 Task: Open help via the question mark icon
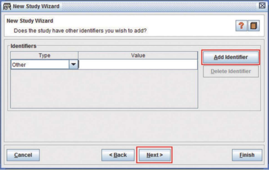241,26
